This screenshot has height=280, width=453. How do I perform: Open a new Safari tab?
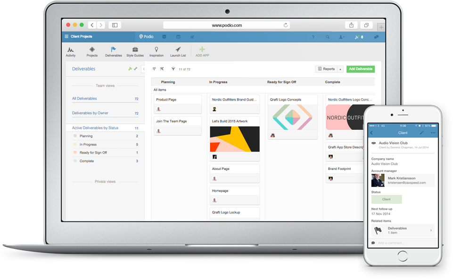pyautogui.click(x=381, y=27)
